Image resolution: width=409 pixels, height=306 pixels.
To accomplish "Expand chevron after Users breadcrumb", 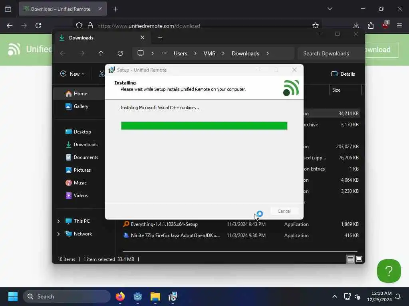I will (195, 53).
